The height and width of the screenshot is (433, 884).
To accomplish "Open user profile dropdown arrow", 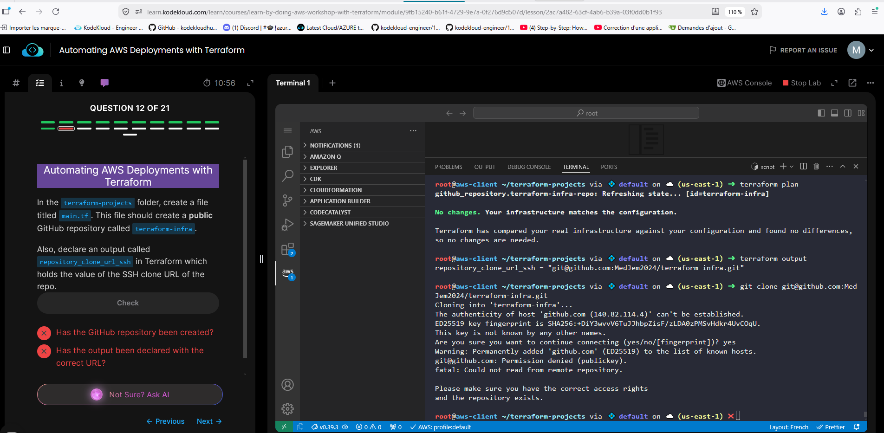I will point(871,50).
